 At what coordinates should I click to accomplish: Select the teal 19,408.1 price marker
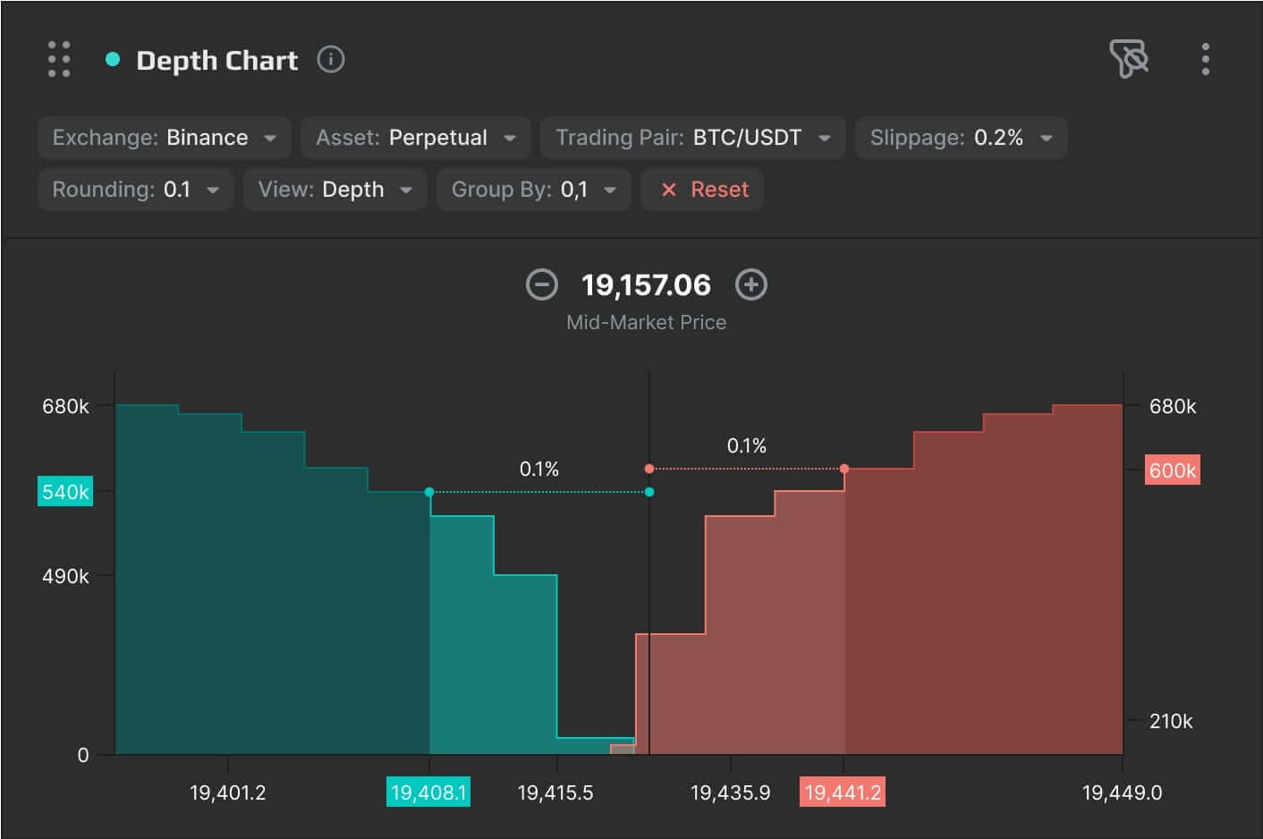428,792
